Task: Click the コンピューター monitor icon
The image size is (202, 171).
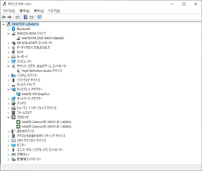Action: coord(13,61)
